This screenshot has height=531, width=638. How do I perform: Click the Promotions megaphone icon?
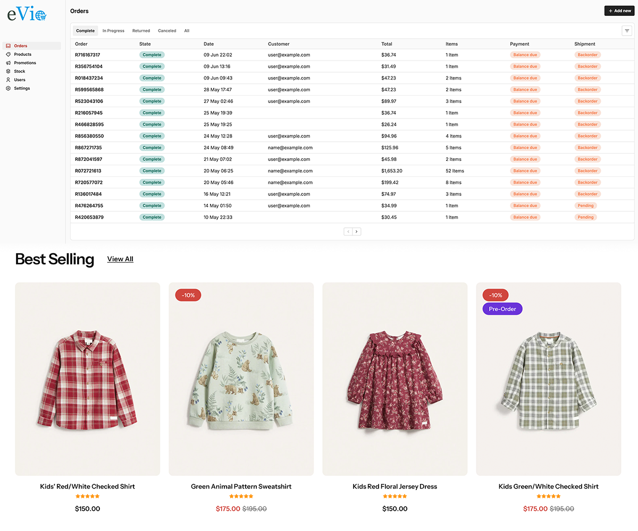click(x=8, y=63)
